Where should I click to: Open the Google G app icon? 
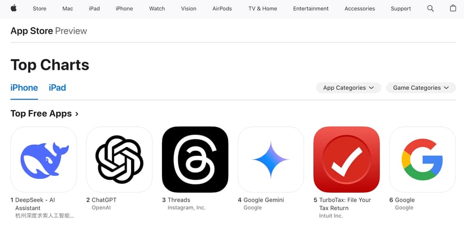(423, 160)
